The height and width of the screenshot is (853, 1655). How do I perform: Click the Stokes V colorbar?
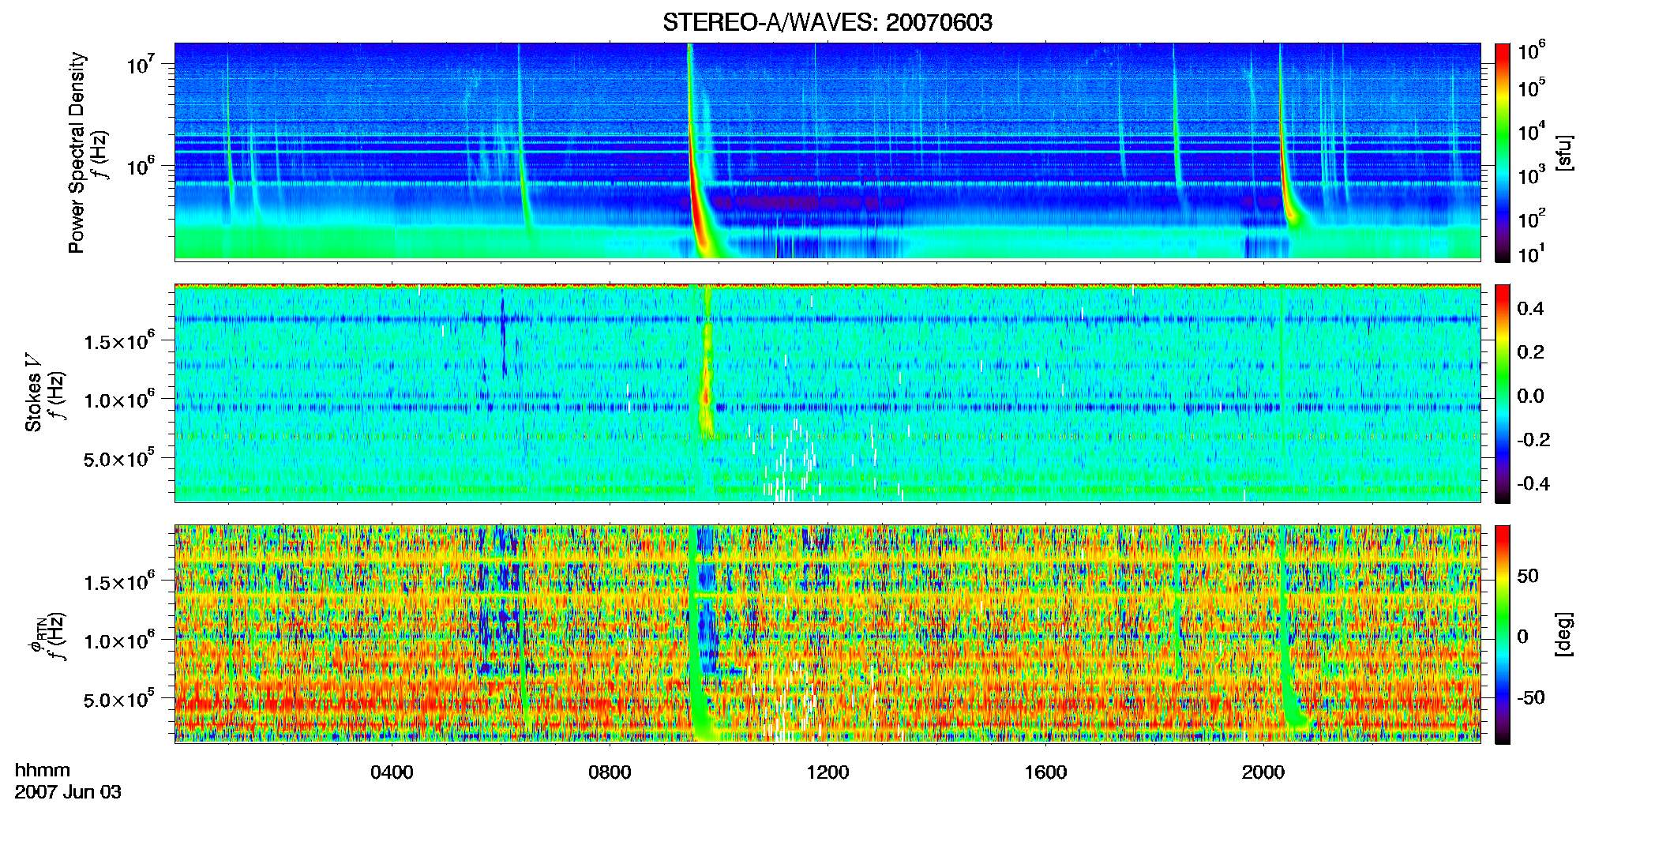pyautogui.click(x=1503, y=393)
